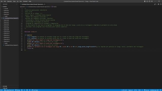
Task: Expand the Ejercicio14 folder
Action: point(10,39)
